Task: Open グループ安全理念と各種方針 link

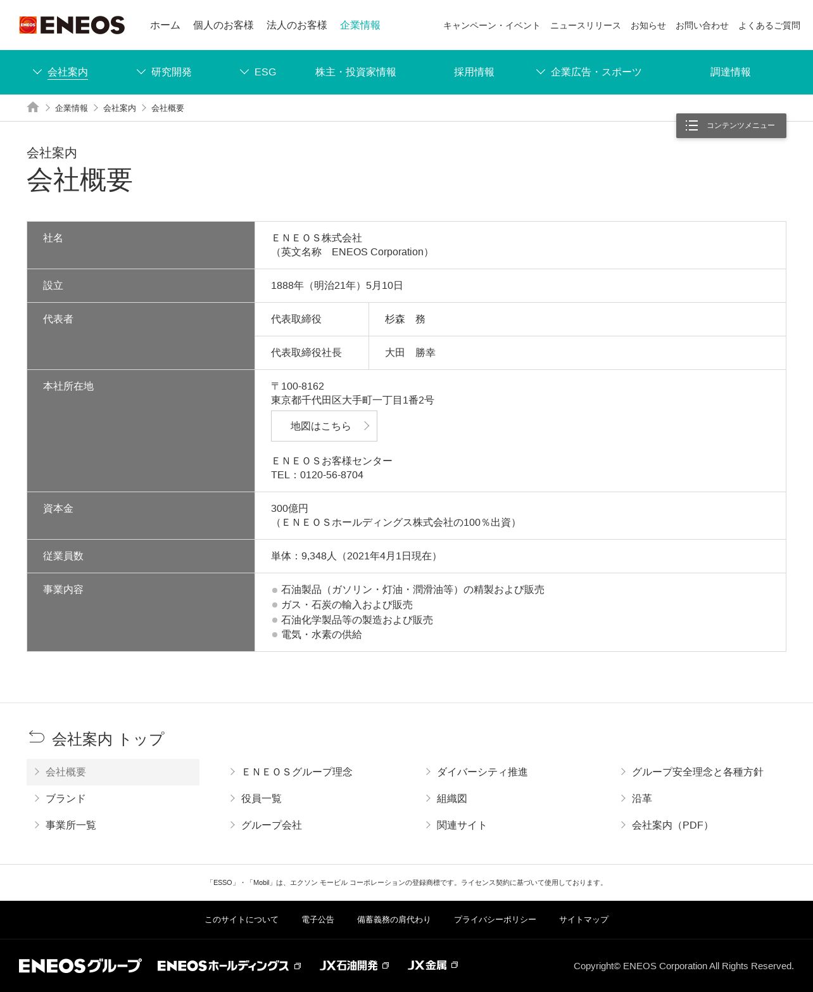Action: point(698,772)
